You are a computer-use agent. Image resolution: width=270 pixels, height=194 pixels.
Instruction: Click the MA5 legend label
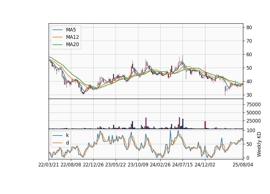coord(71,30)
